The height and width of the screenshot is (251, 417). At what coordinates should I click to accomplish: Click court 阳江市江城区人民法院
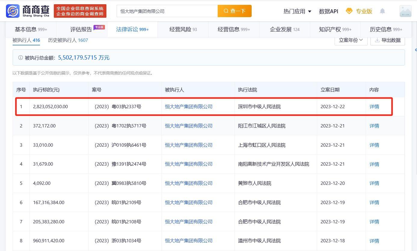pyautogui.click(x=262, y=126)
